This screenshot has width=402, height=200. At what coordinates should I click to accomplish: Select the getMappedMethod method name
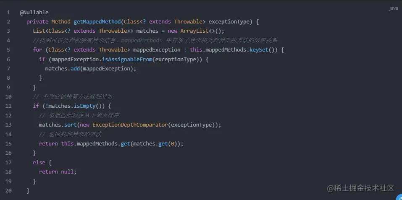[97, 22]
